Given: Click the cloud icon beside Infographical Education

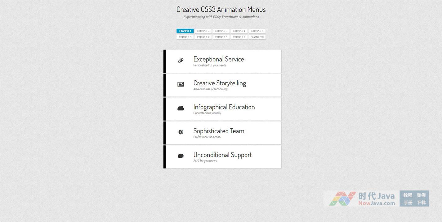Looking at the screenshot, I should pyautogui.click(x=181, y=108).
